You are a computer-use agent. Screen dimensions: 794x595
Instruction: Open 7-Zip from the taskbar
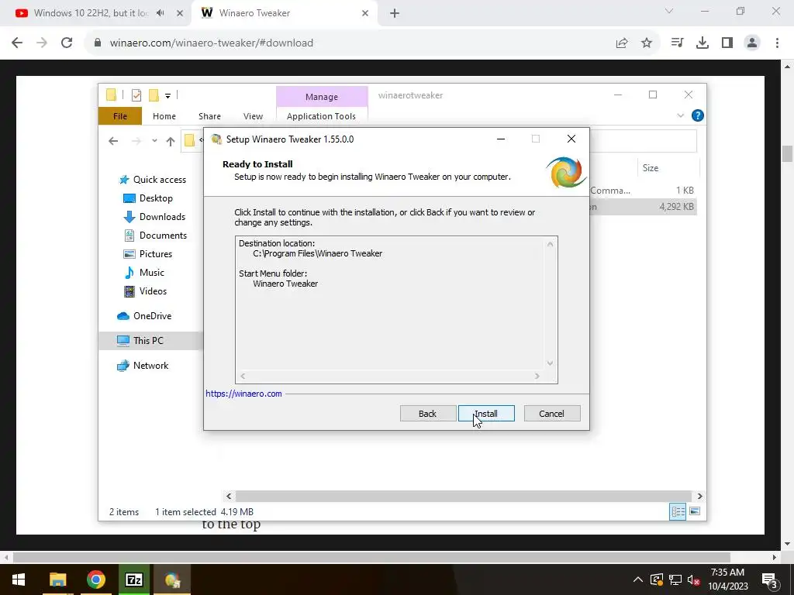pos(133,580)
